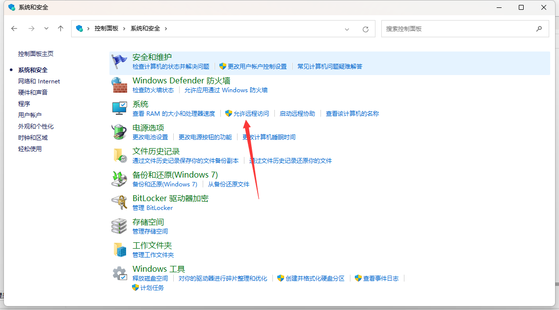Click the 工作文件夹 icon
Viewport: 559px width, 310px height.
pos(120,250)
